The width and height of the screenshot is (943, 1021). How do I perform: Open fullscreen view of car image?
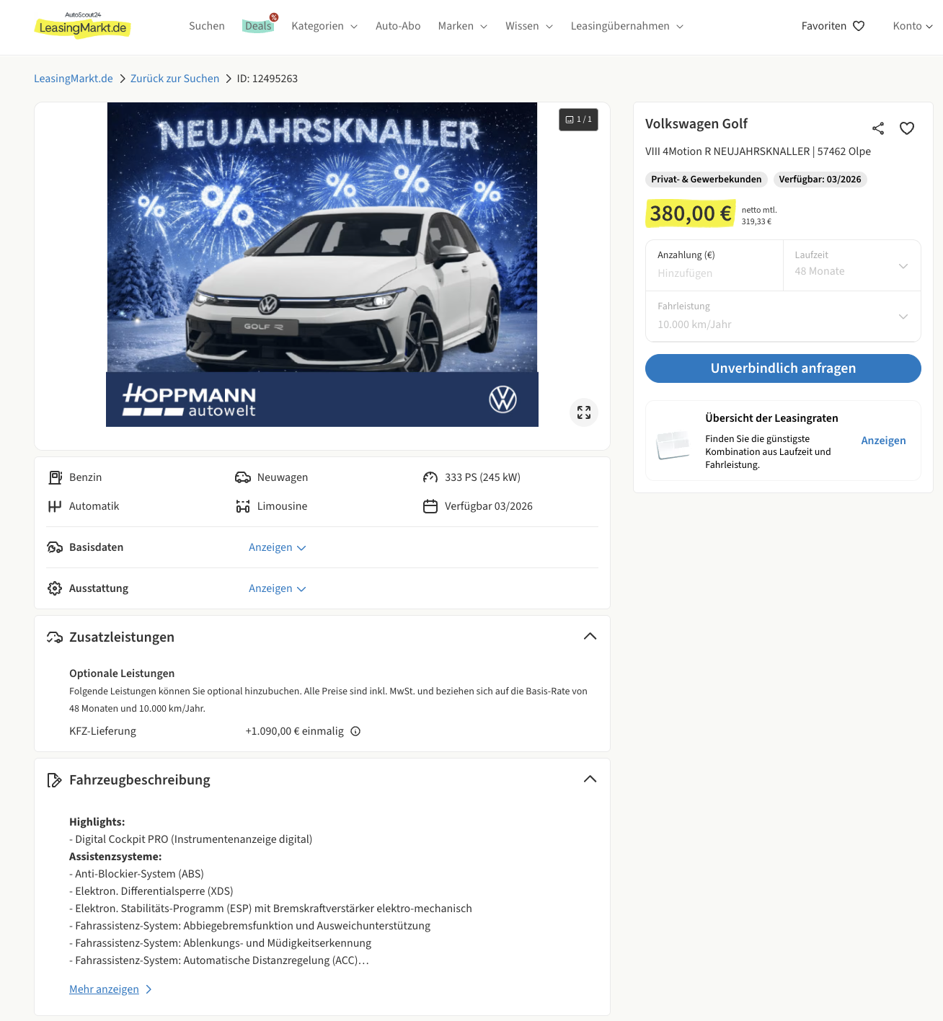[x=584, y=412]
